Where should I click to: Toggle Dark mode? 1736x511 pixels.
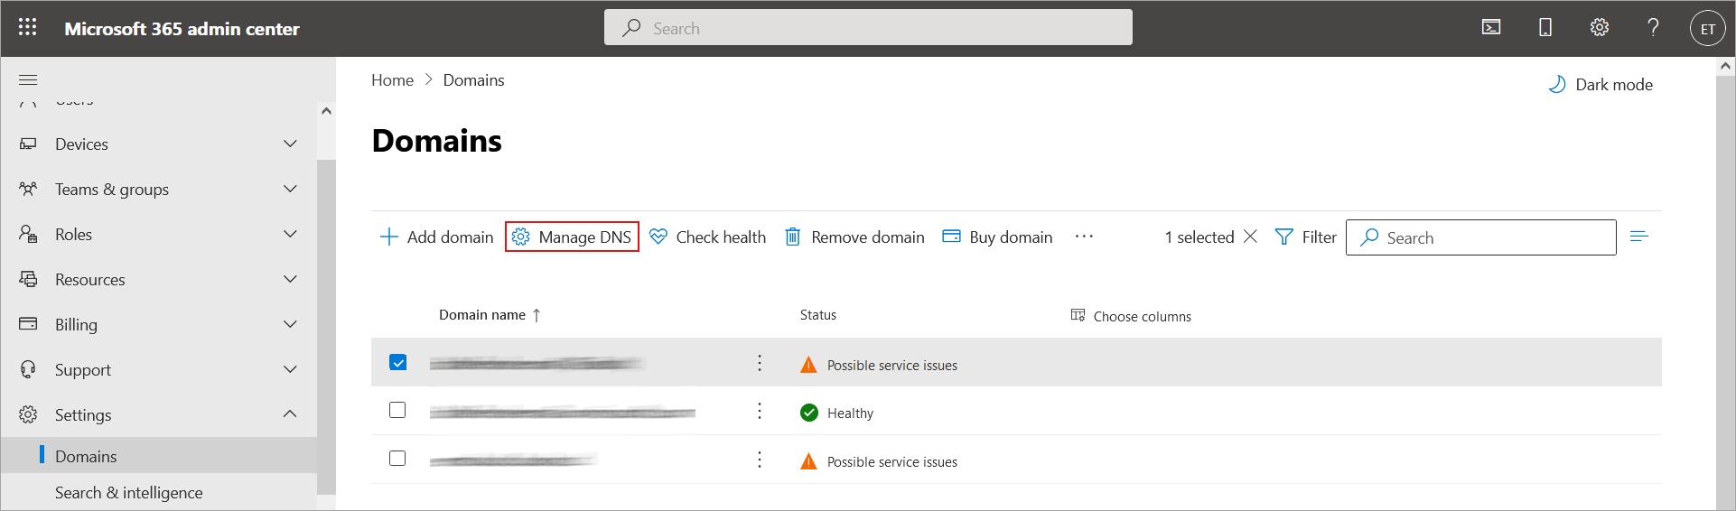coord(1601,85)
